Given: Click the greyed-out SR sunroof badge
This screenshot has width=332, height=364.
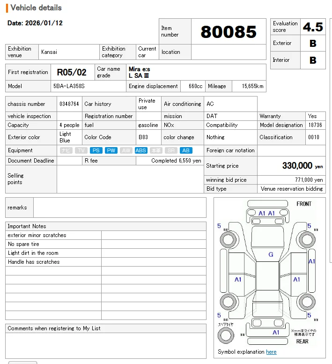Looking at the screenshot, I should click(171, 150).
